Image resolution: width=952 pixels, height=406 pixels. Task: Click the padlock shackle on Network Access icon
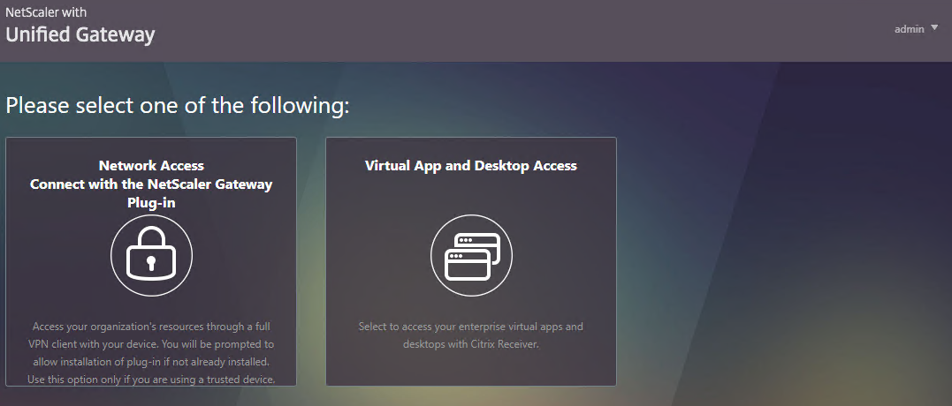point(151,237)
